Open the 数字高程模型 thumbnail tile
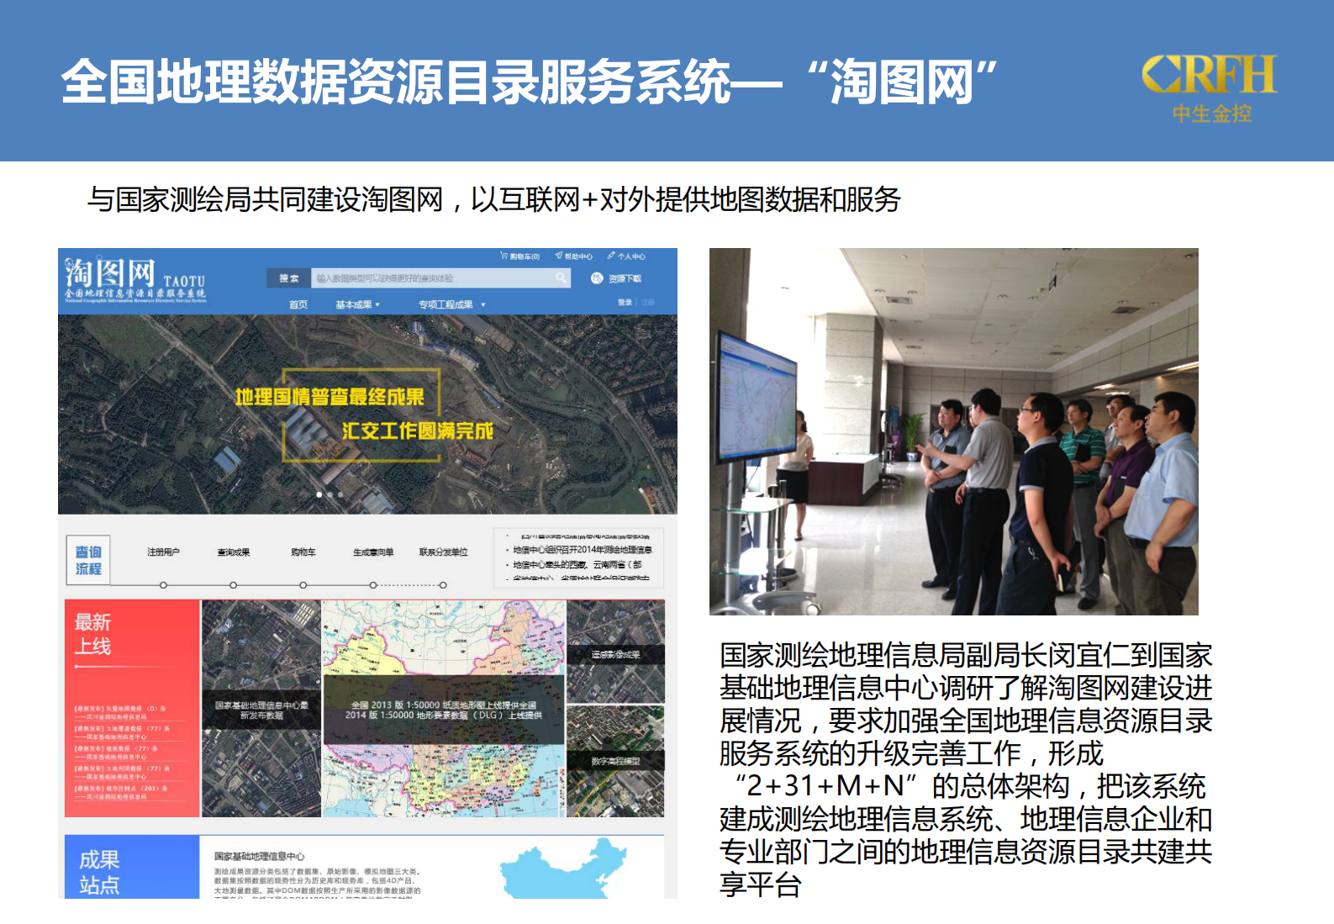1334x924 pixels. click(x=615, y=761)
